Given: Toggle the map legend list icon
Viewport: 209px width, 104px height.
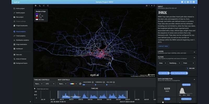Looking at the screenshot, I should pos(147,5).
